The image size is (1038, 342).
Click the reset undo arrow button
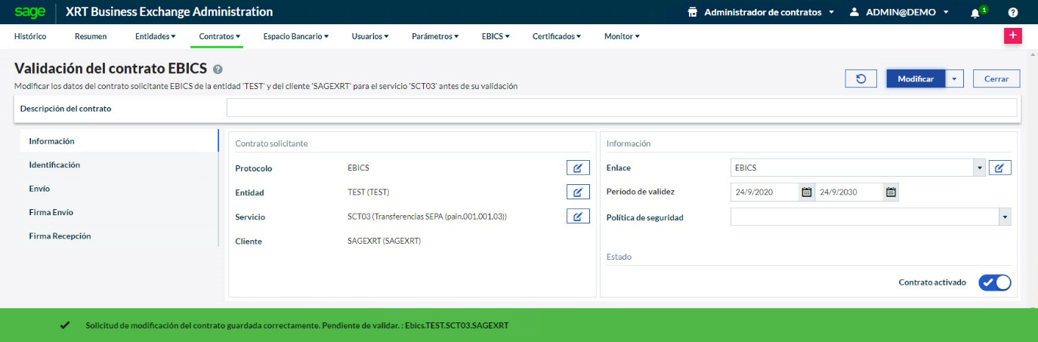click(860, 79)
